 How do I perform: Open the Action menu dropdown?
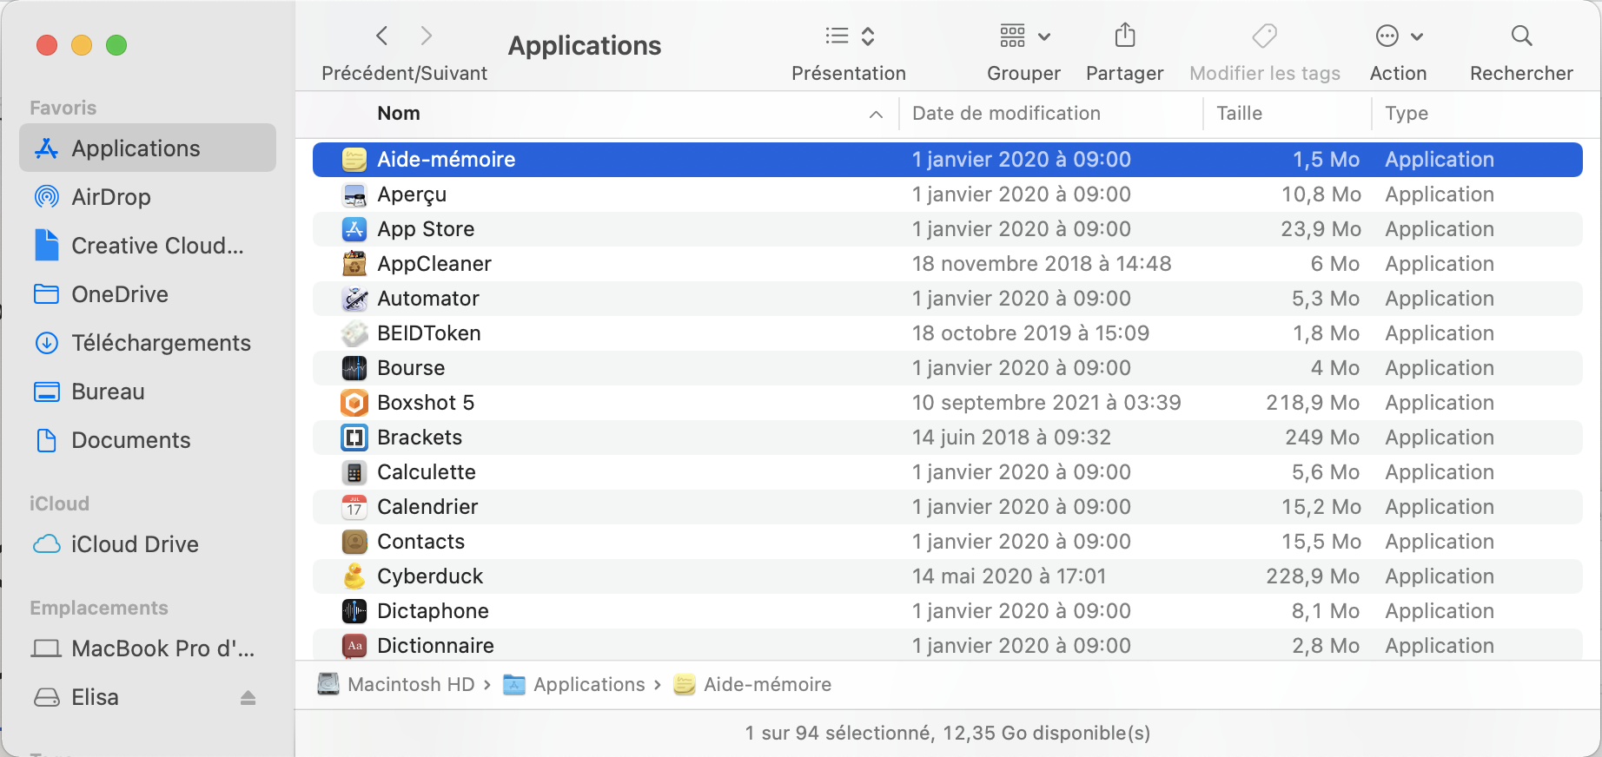tap(1399, 36)
